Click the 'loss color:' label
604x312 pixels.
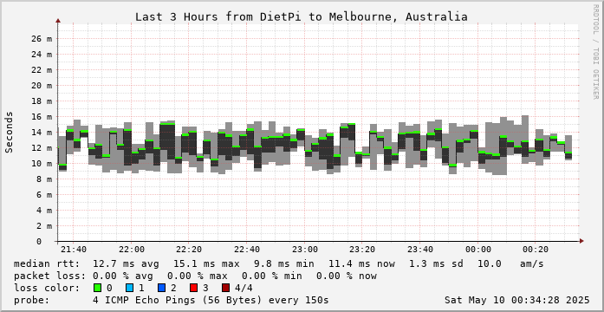(47, 288)
